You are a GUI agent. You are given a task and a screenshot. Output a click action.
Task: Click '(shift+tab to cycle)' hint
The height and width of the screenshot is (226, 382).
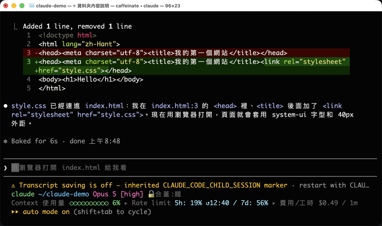(x=113, y=212)
